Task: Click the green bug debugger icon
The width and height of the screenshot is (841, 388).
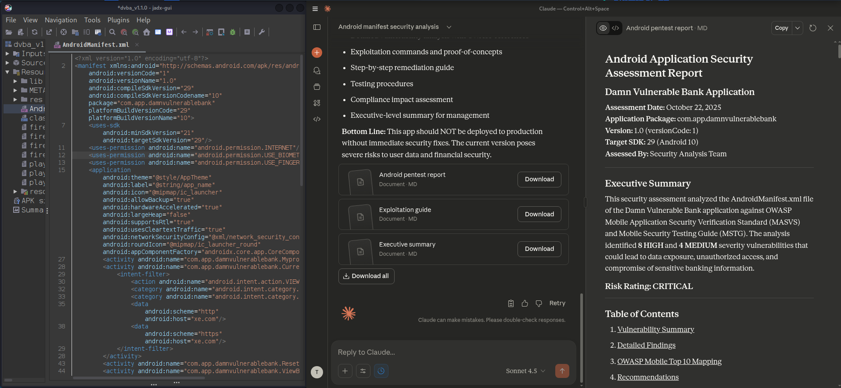Action: [x=233, y=32]
